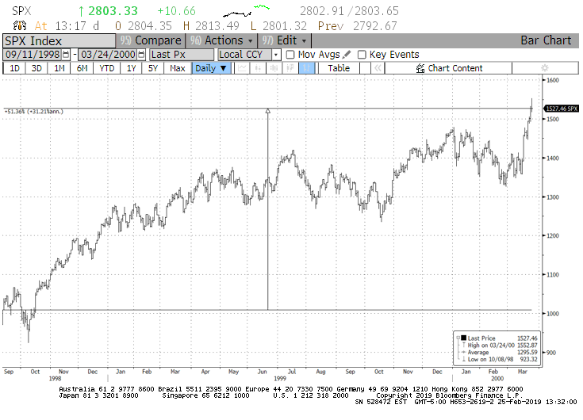Screen dimensions: 583x420
Task: Open the Daily periodicity dropdown
Action: tap(211, 68)
